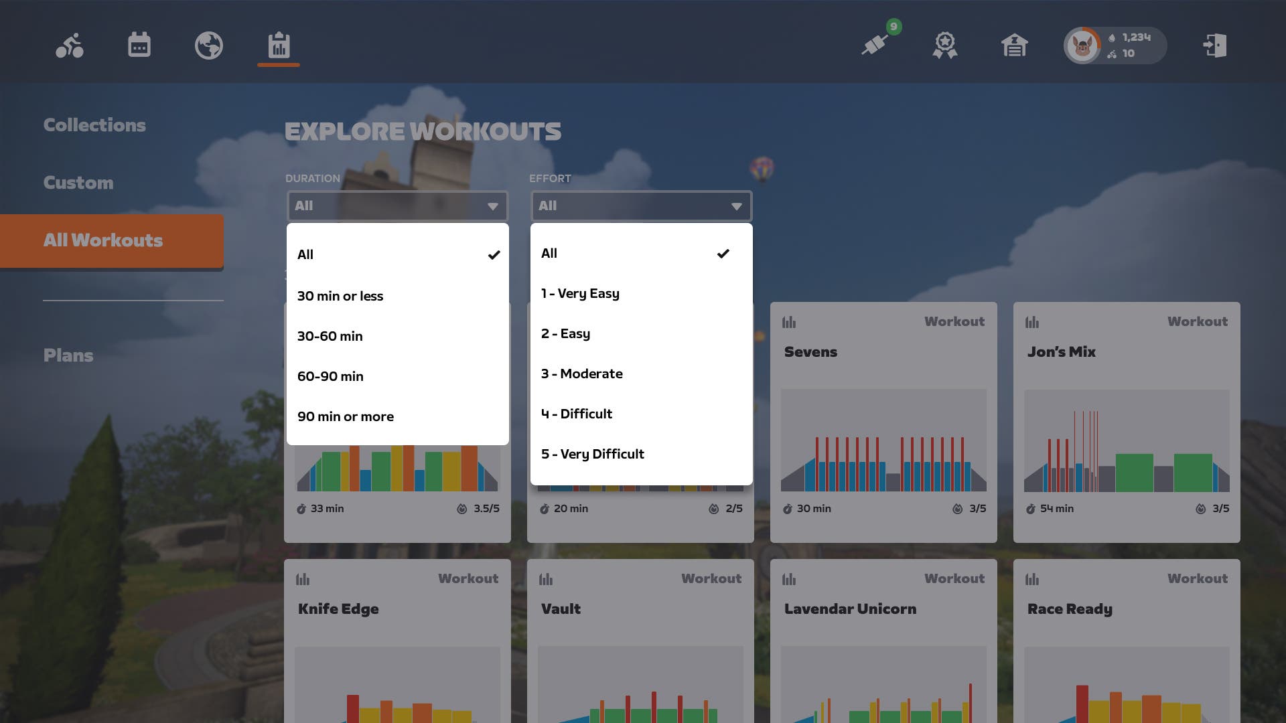Open the Sevens workout card
Image resolution: width=1286 pixels, height=723 pixels.
point(883,422)
